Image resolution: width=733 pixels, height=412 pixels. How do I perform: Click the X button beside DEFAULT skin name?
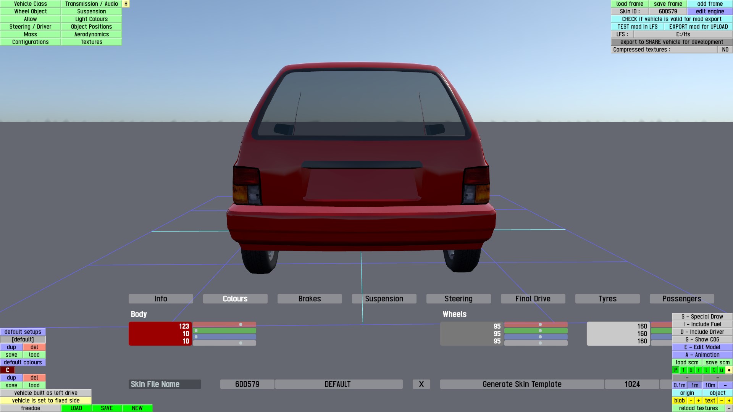coord(421,384)
